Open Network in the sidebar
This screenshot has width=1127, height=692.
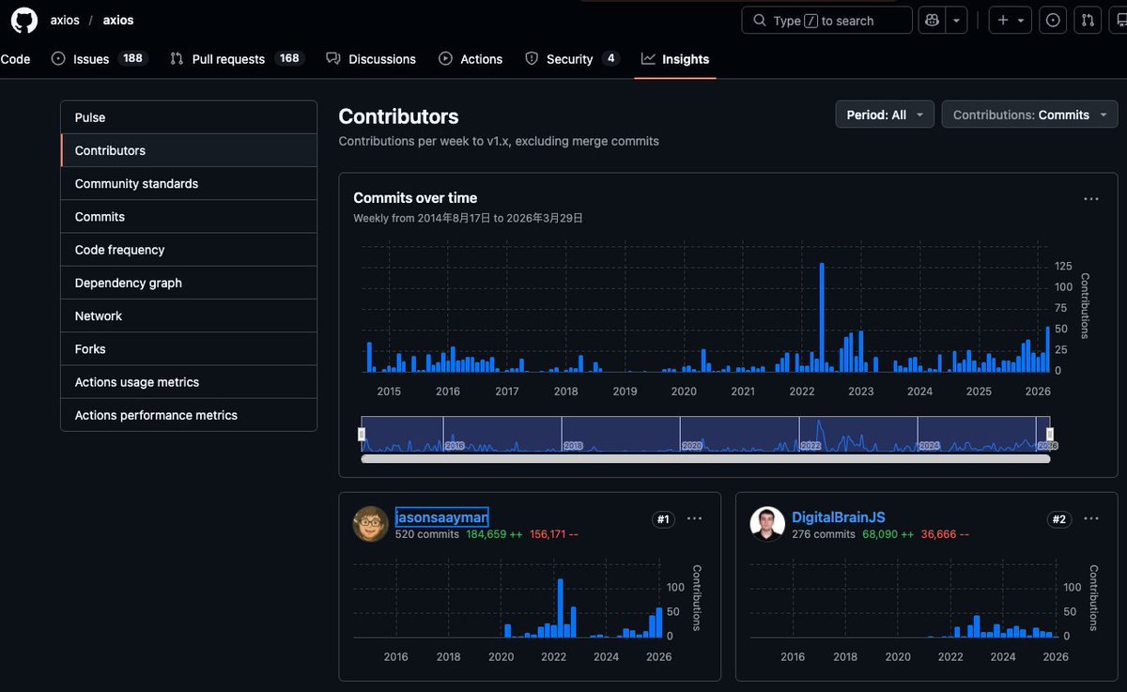[189, 315]
